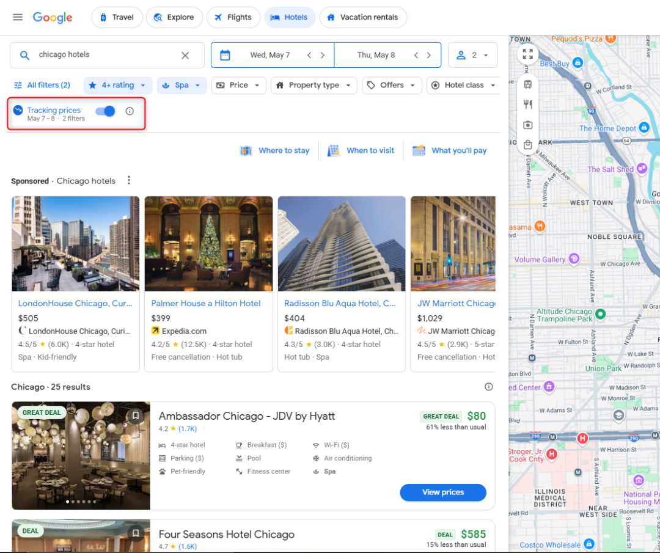Screen dimensions: 660x553
Task: Show shopping places on the map
Action: click(x=528, y=145)
